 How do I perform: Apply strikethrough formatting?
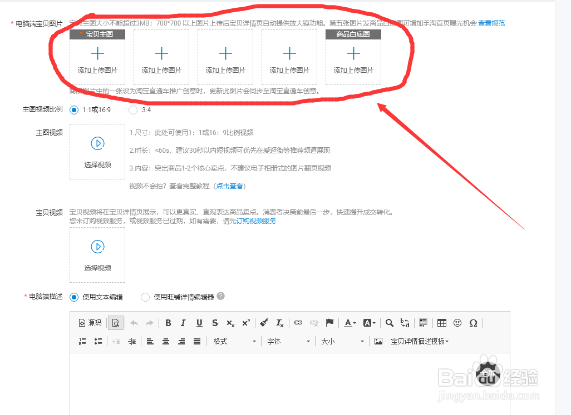pos(214,323)
